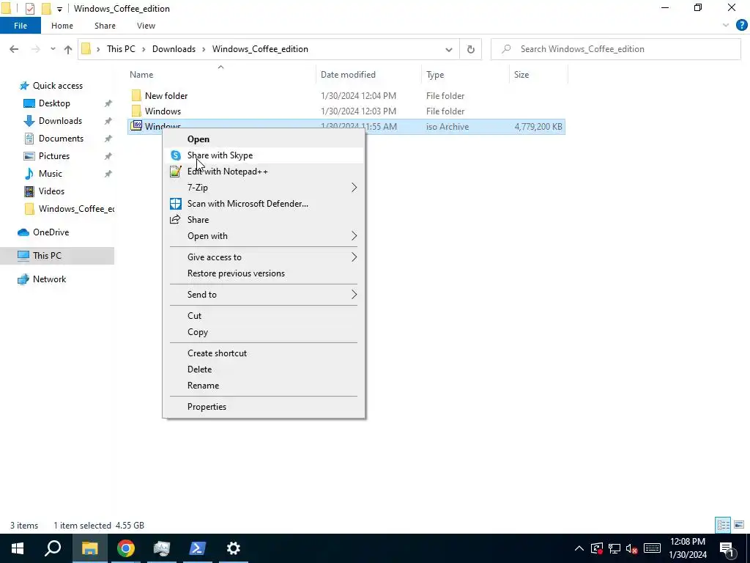Choose Copy in context menu
The width and height of the screenshot is (750, 563).
pyautogui.click(x=264, y=332)
